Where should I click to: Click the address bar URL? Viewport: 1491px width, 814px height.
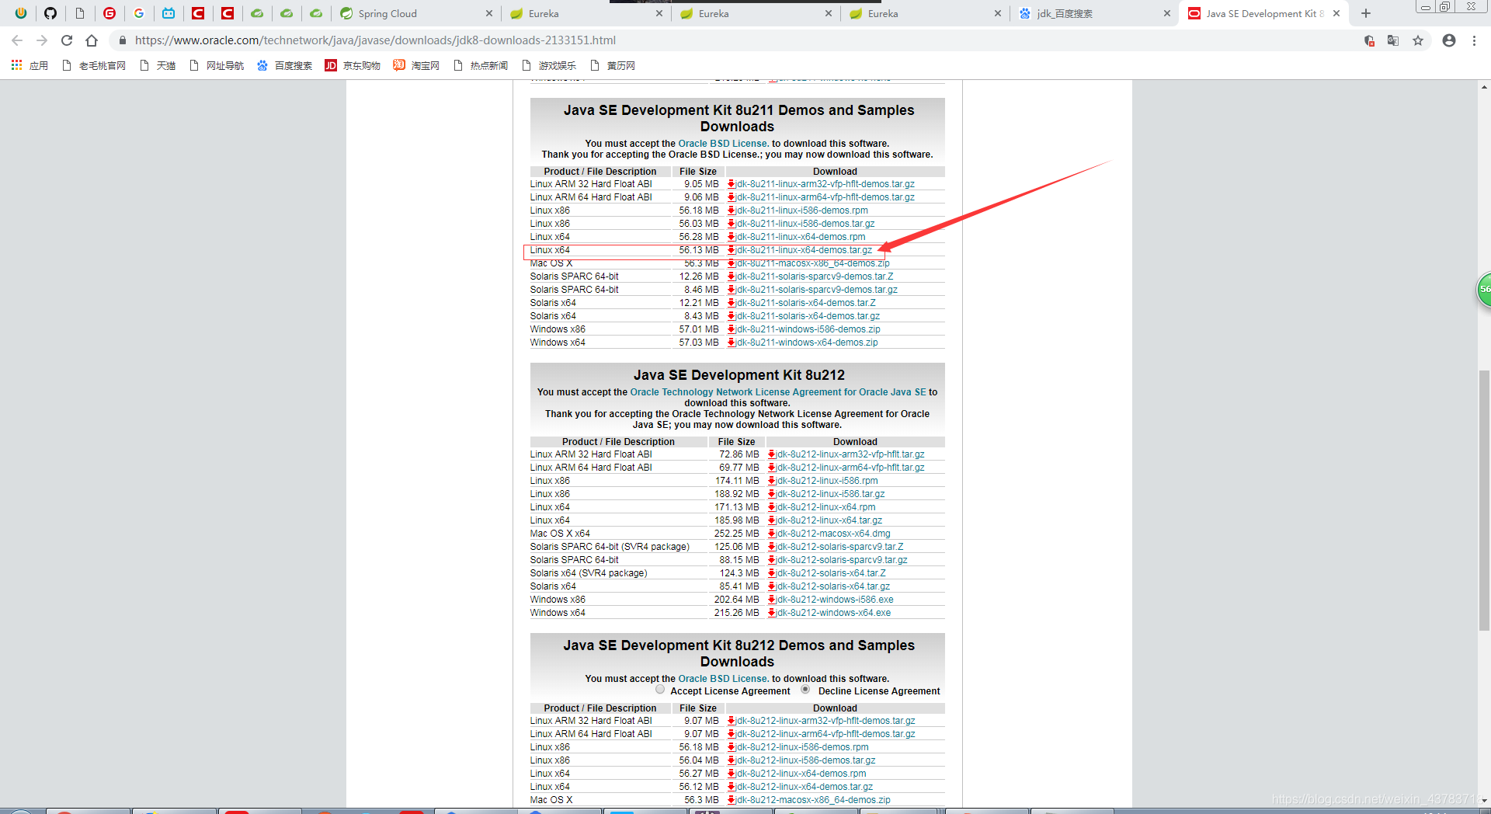coord(375,40)
